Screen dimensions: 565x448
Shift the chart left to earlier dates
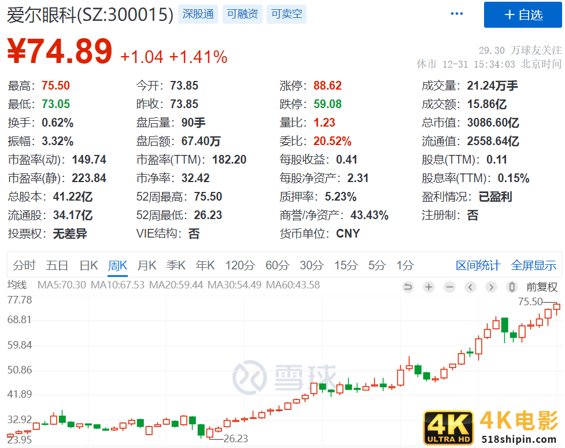[470, 287]
